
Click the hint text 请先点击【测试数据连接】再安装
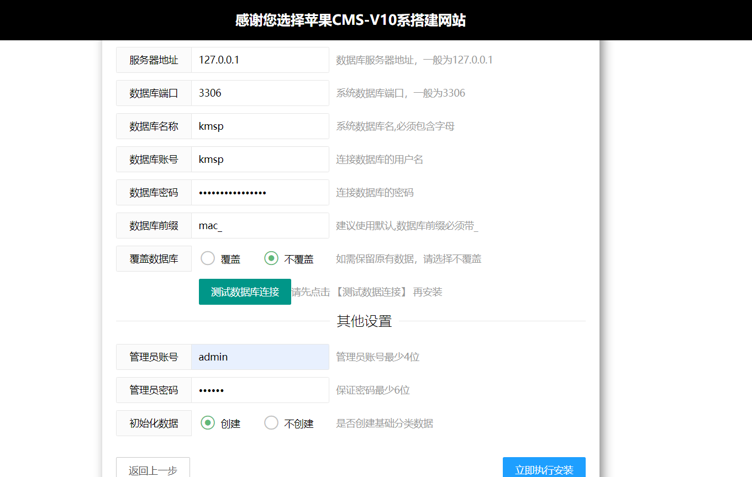click(x=367, y=292)
